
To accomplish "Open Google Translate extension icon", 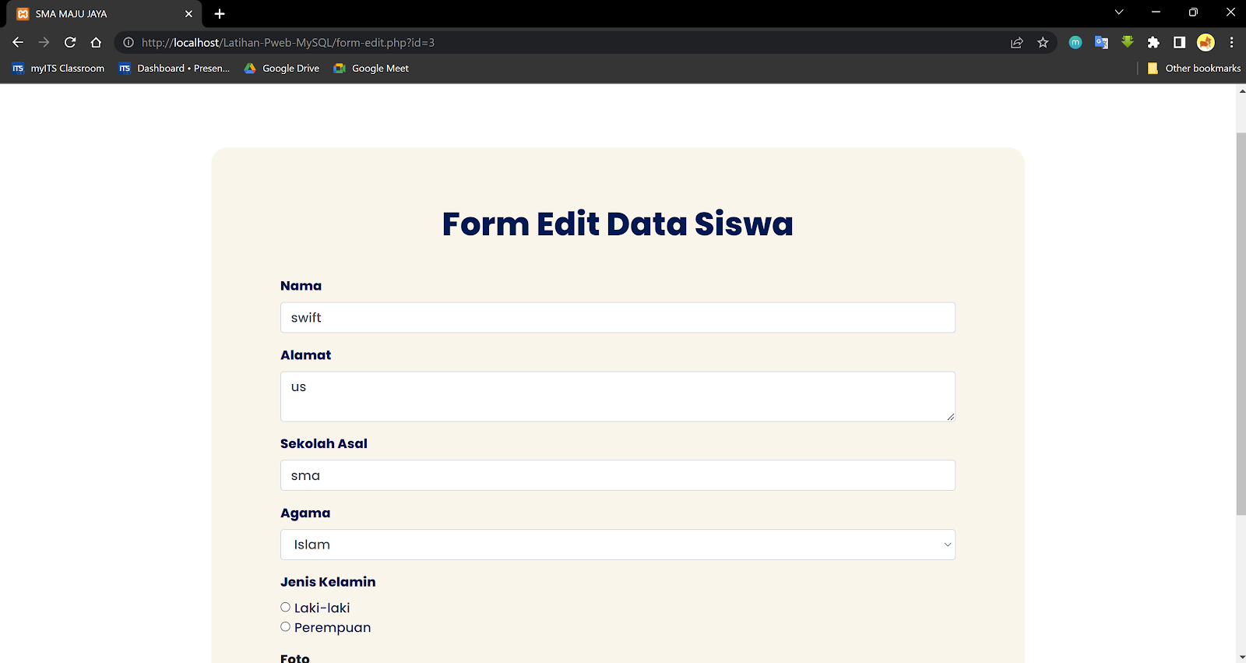I will (1101, 43).
